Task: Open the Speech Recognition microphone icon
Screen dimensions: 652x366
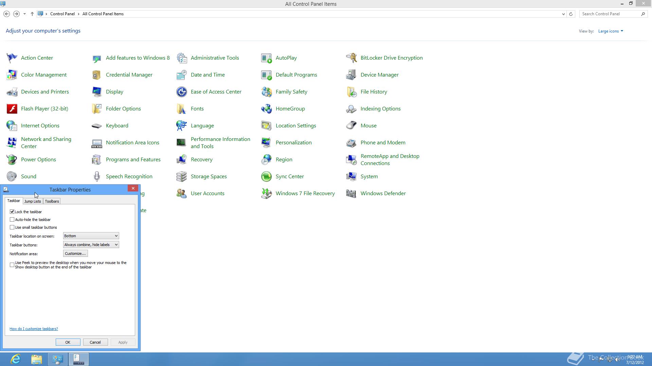Action: (x=97, y=177)
